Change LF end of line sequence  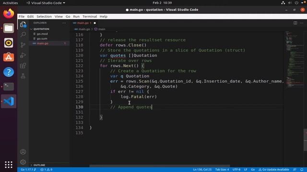pyautogui.click(x=246, y=170)
